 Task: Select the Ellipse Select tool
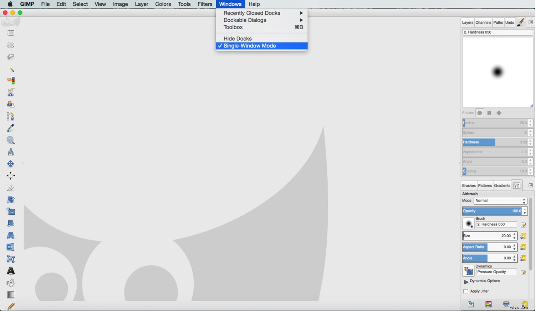click(10, 45)
